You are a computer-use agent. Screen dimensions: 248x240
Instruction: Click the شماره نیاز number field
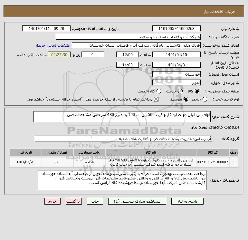pos(176,28)
